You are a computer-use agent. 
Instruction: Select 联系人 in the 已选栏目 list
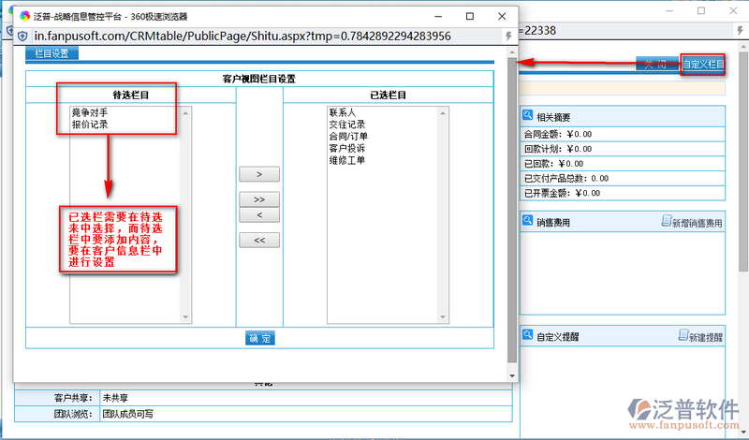coord(343,112)
